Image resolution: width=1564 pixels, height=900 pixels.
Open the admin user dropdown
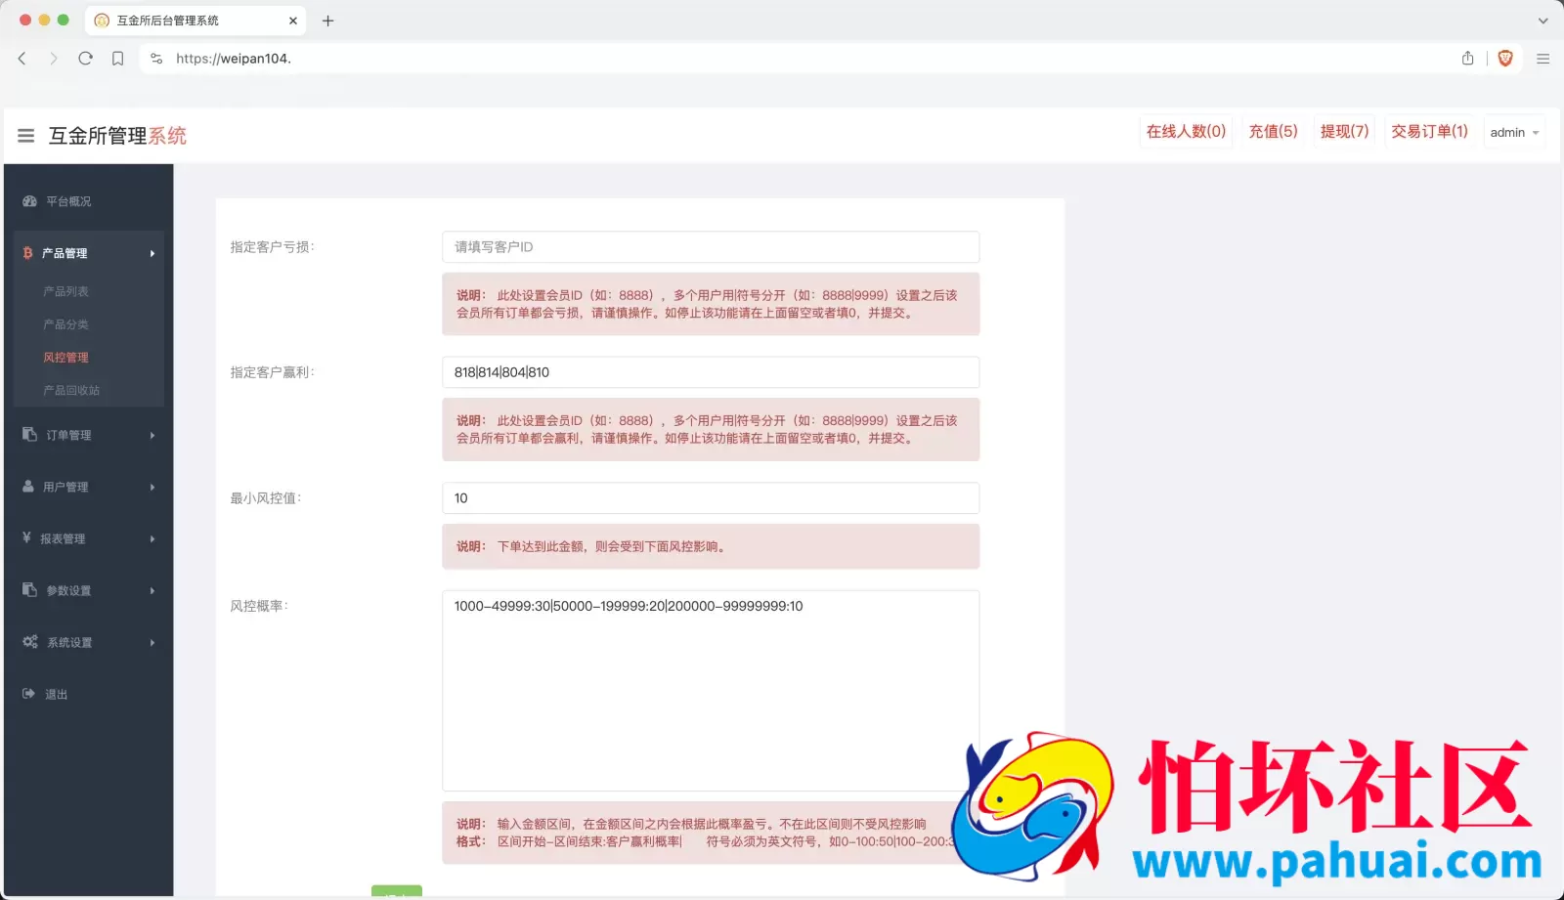pyautogui.click(x=1514, y=132)
